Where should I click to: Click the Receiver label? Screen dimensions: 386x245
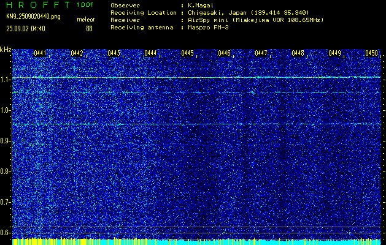[125, 20]
